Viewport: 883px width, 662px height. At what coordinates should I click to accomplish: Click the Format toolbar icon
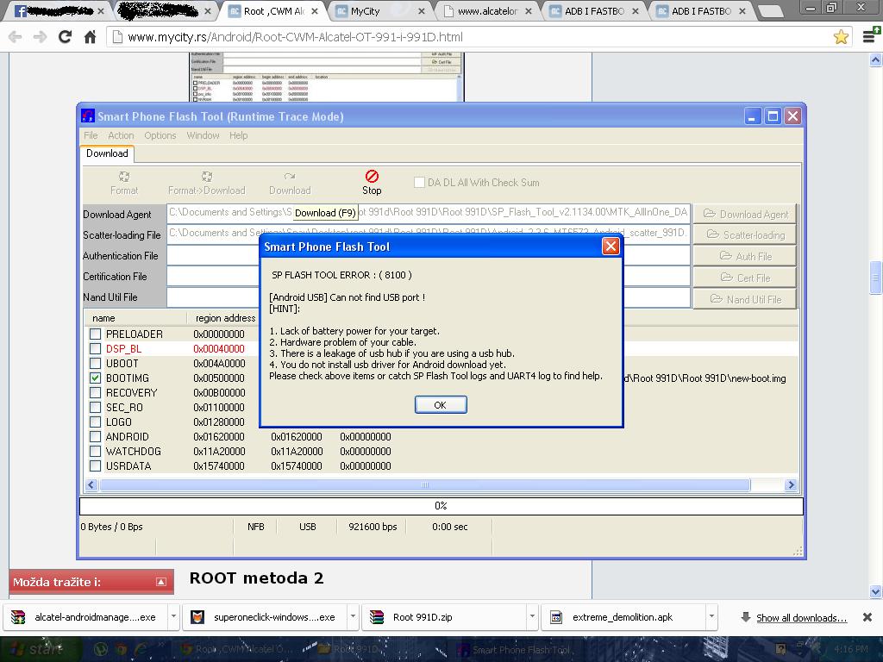124,176
